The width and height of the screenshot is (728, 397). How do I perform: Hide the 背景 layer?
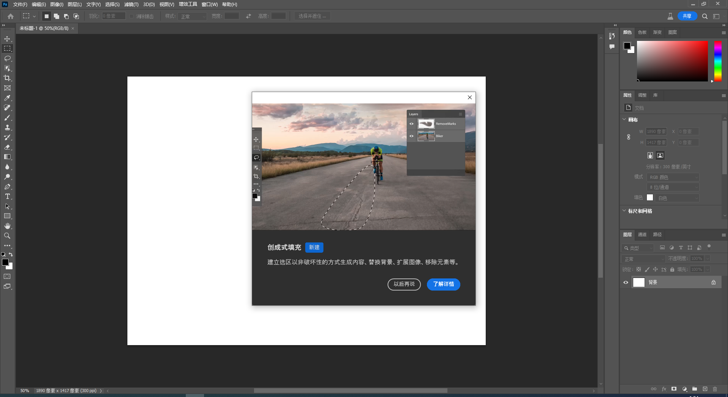(626, 282)
